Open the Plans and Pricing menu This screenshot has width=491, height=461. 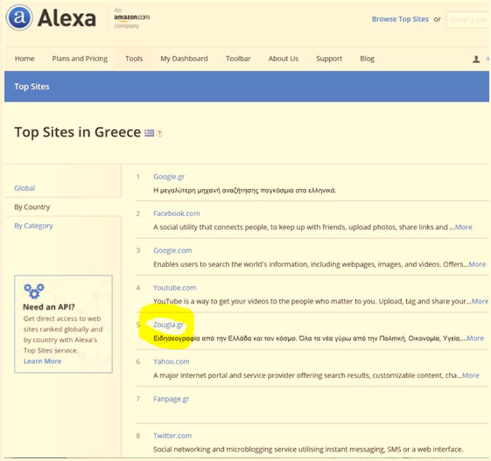click(x=80, y=59)
